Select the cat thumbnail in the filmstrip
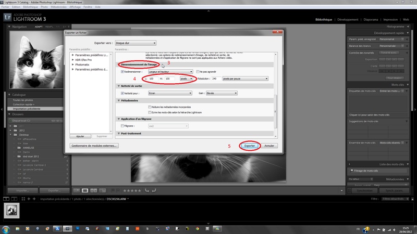The height and width of the screenshot is (234, 417). (x=11, y=211)
